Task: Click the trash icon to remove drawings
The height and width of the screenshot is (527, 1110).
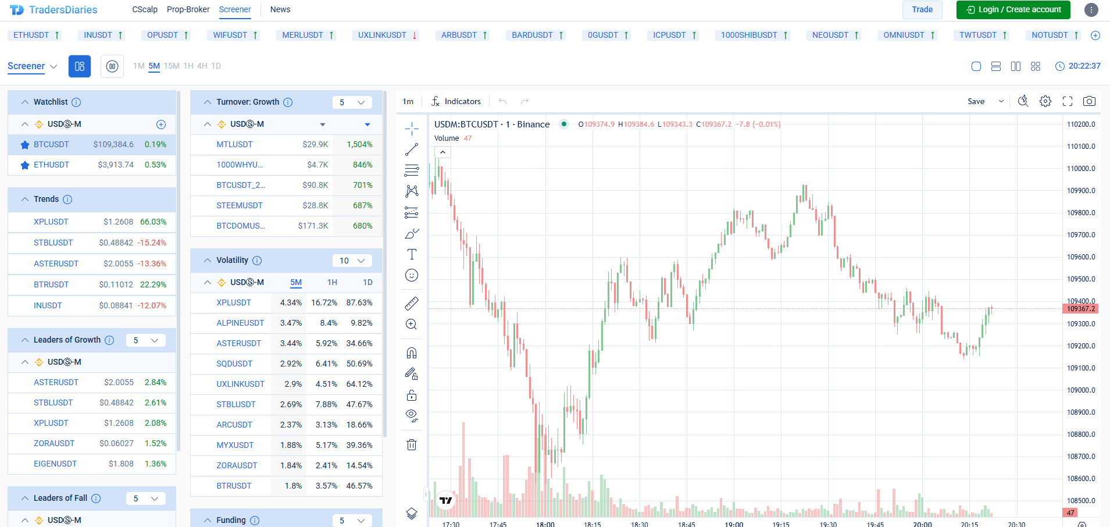Action: 412,445
